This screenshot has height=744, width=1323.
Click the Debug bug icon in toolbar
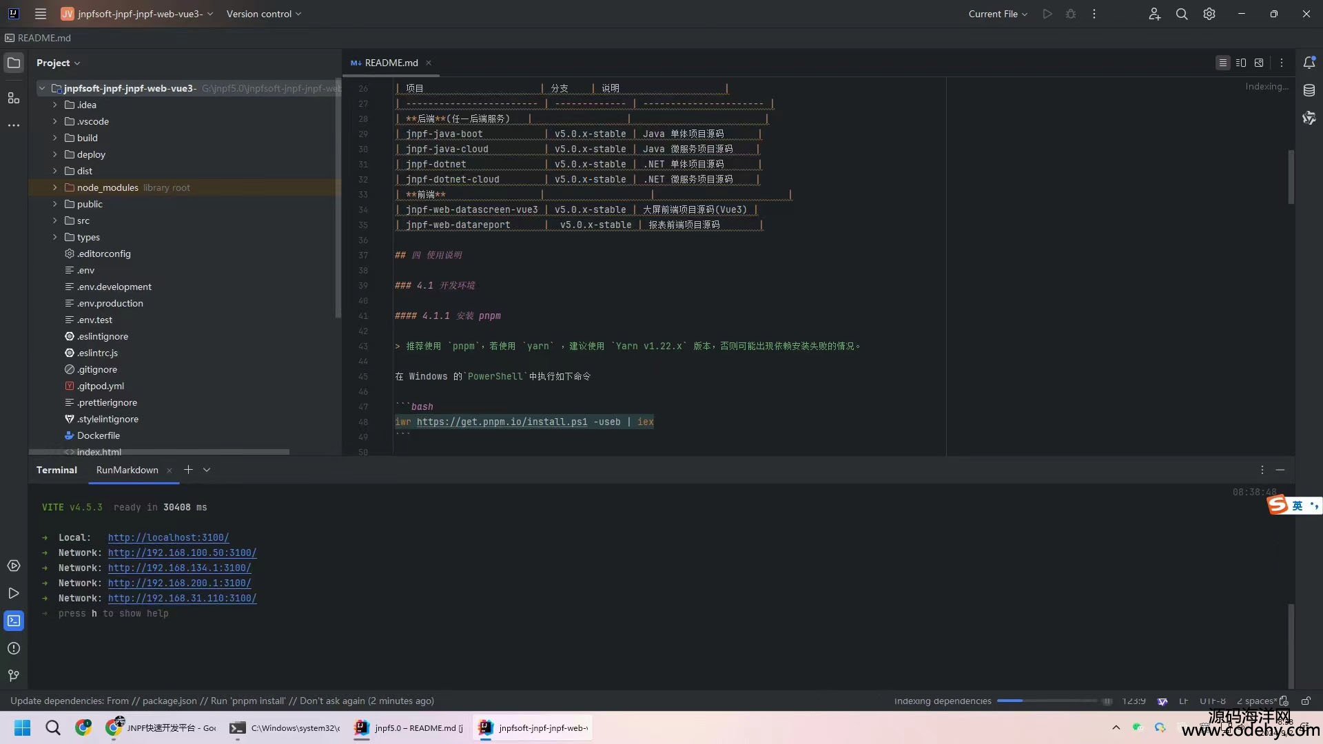1071,14
